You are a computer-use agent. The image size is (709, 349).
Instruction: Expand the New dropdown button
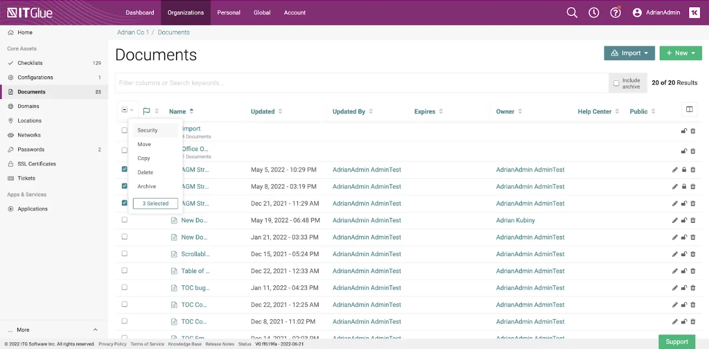(x=681, y=53)
